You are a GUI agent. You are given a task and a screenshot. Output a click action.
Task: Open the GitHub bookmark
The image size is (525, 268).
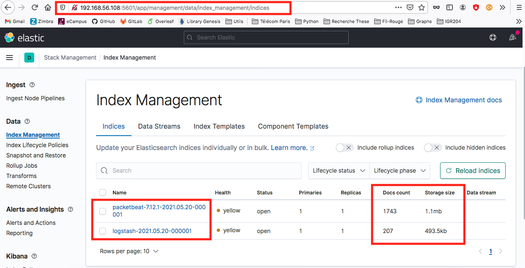coord(103,21)
